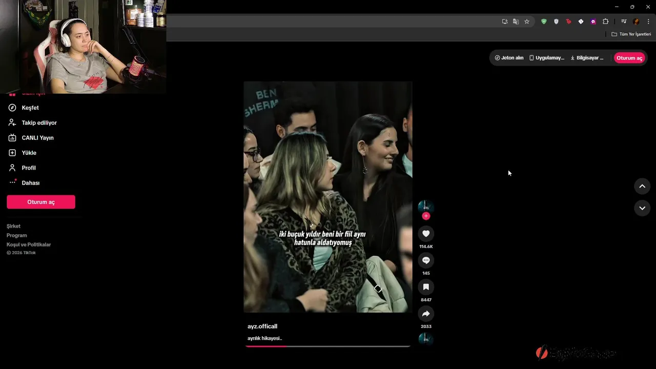Click the top-right Oturum aç button
The image size is (656, 369).
click(629, 58)
